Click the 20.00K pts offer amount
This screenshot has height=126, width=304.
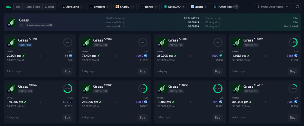[15, 56]
